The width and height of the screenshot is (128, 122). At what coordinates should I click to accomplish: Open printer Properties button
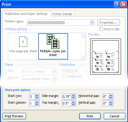coord(109,22)
